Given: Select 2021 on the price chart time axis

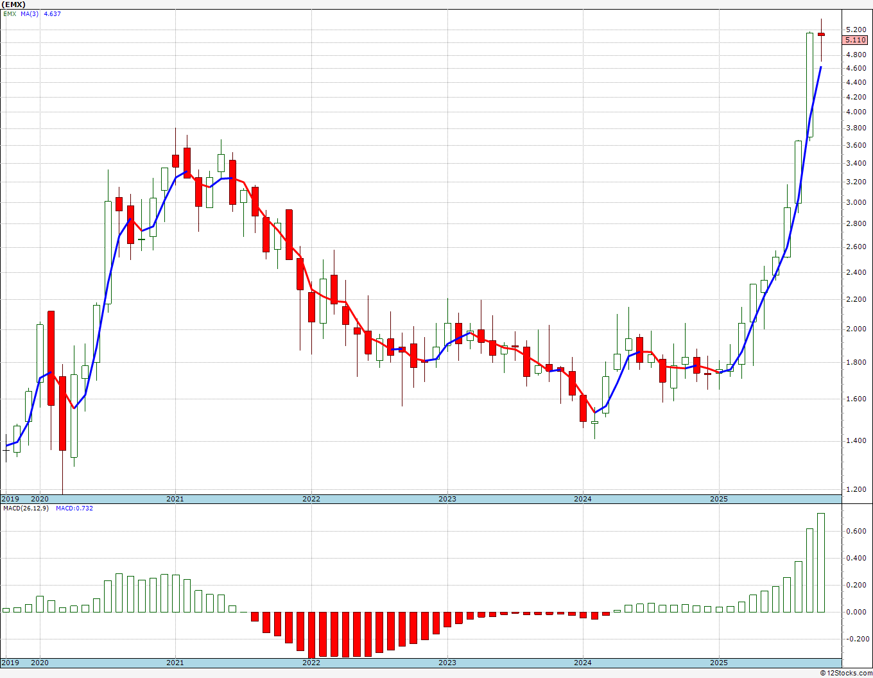Looking at the screenshot, I should pyautogui.click(x=175, y=499).
